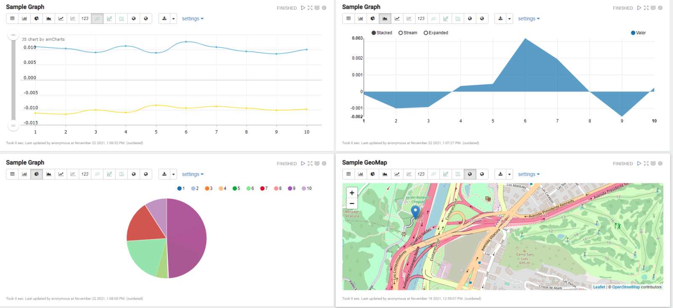Select bar chart icon in top-left panel

click(24, 18)
